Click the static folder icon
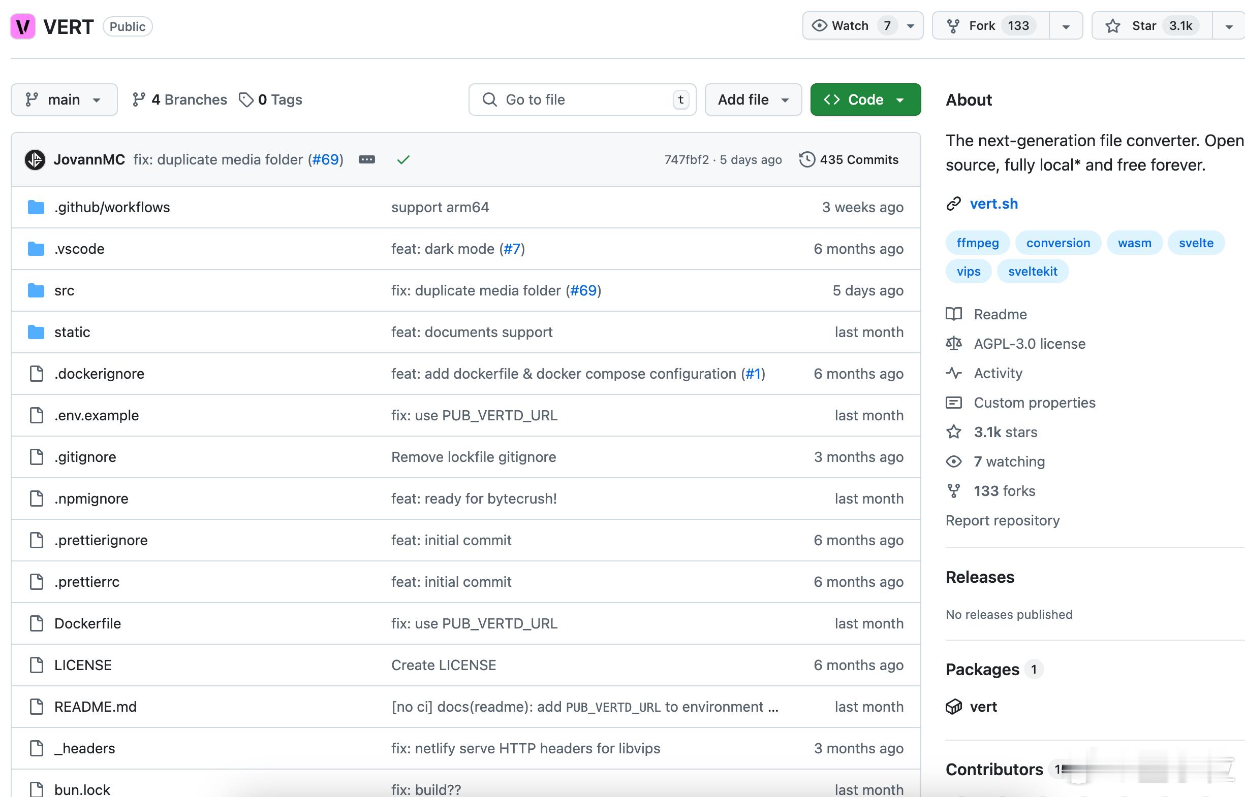This screenshot has height=797, width=1245. (36, 333)
